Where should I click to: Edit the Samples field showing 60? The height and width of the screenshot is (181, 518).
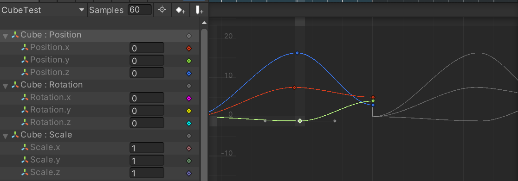click(x=140, y=10)
